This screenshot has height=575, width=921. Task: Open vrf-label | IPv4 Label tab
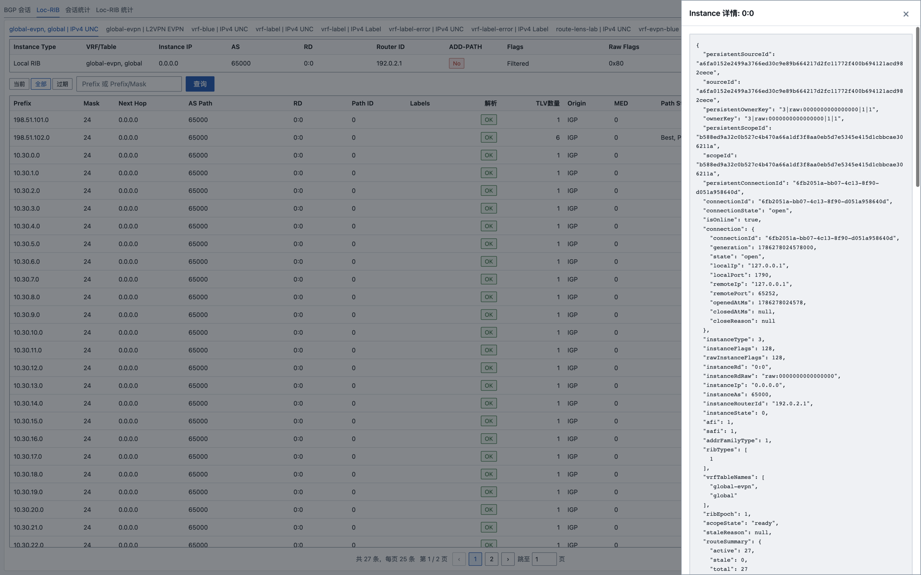coord(351,29)
